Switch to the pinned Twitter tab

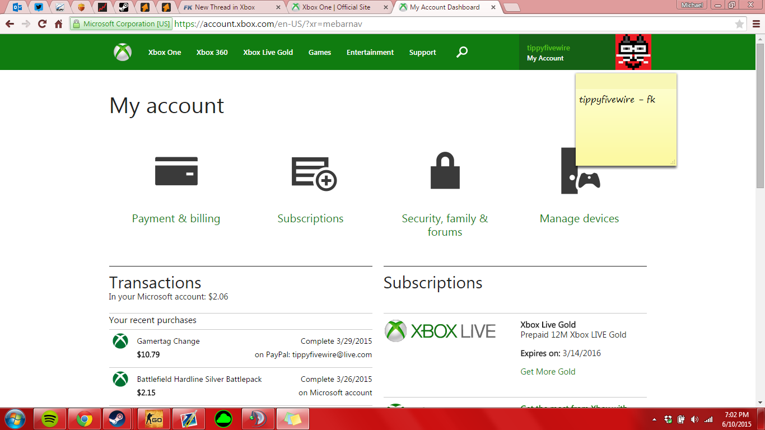39,7
